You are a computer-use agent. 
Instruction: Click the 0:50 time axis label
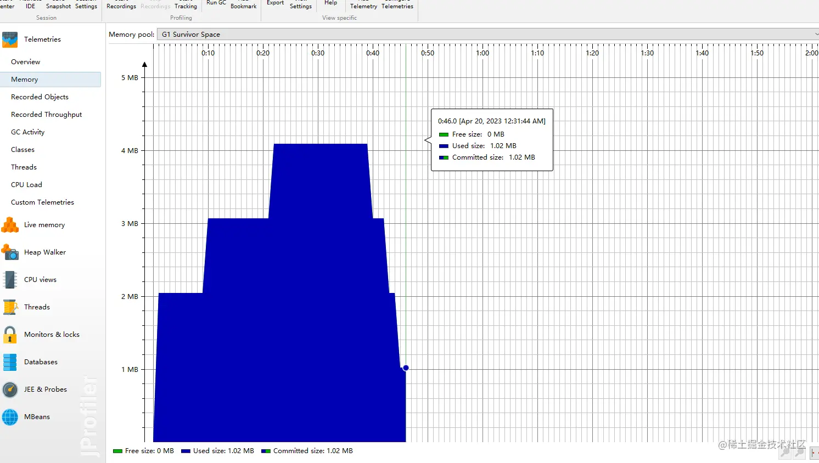click(428, 53)
